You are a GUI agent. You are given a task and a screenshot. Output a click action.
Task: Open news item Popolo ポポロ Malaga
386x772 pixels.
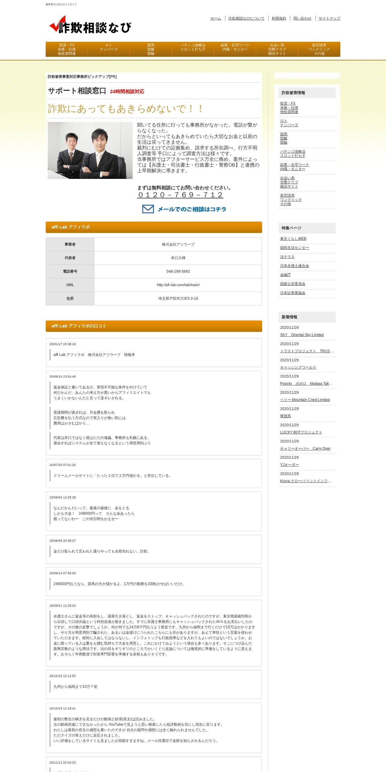click(x=306, y=384)
